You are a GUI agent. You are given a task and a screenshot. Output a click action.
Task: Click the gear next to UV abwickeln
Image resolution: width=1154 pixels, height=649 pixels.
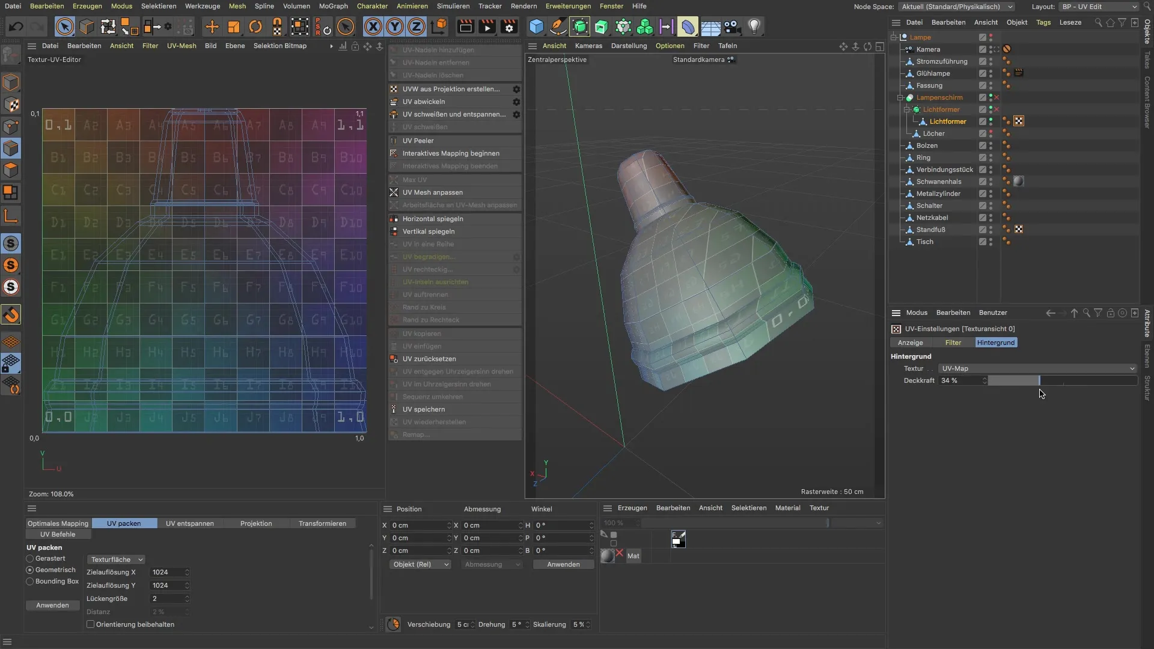click(x=516, y=102)
